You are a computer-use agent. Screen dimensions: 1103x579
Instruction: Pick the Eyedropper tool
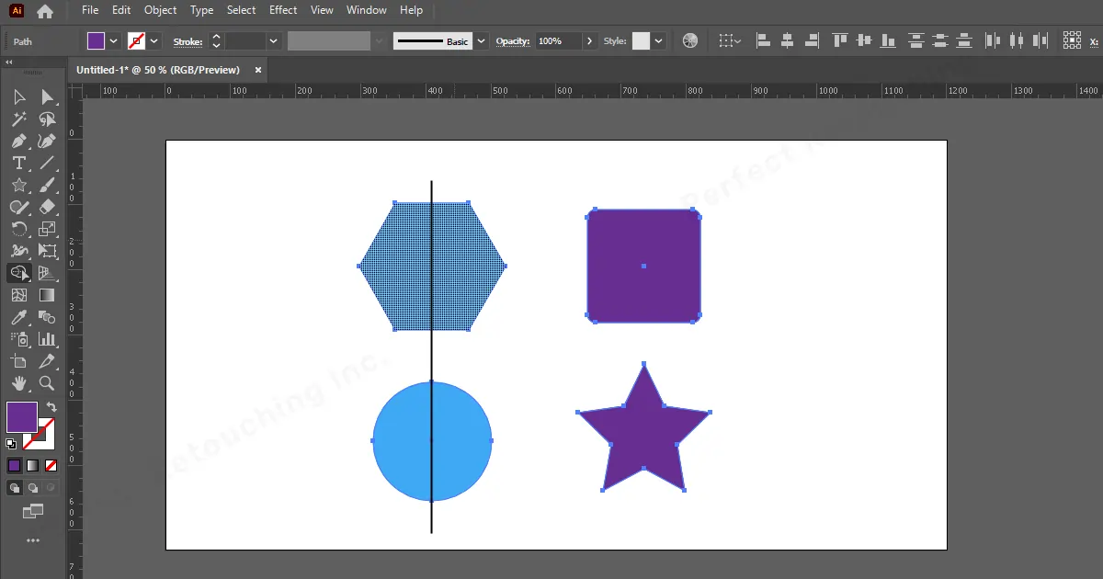18,317
